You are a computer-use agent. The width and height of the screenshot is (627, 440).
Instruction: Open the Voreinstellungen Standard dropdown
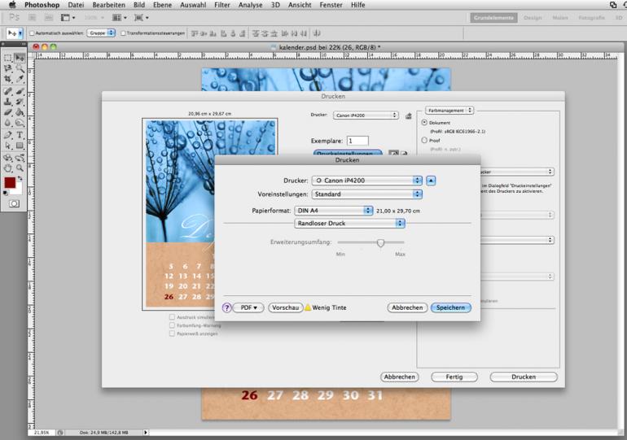[366, 194]
